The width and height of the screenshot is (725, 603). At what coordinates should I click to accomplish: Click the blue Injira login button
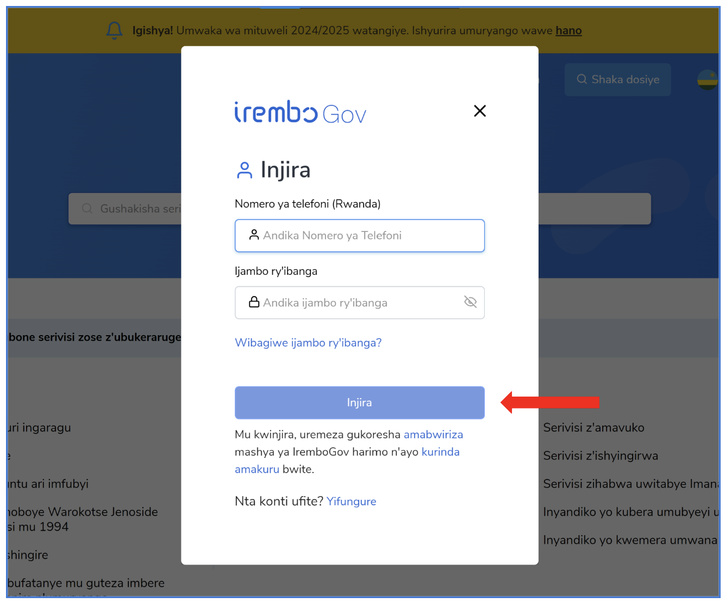pyautogui.click(x=359, y=403)
